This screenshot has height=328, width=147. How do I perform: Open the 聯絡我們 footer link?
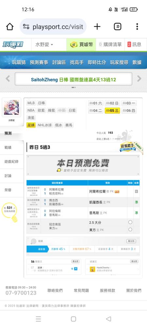click(x=55, y=290)
